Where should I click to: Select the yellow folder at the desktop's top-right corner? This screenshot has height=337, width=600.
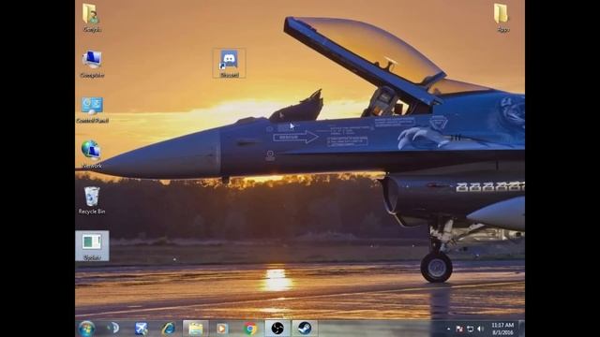click(x=502, y=18)
